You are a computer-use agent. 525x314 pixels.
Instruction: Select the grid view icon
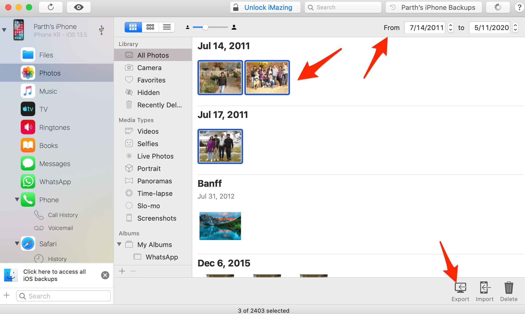coord(150,27)
